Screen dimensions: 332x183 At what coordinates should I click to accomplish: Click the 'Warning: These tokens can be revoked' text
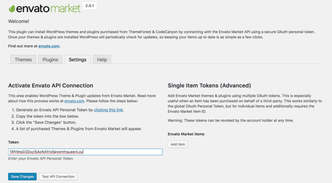point(231,120)
